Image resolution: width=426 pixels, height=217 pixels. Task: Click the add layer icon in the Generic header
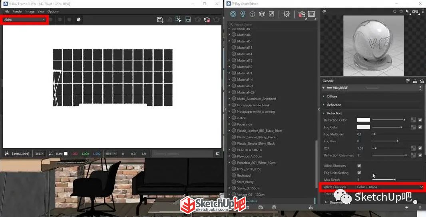click(422, 81)
